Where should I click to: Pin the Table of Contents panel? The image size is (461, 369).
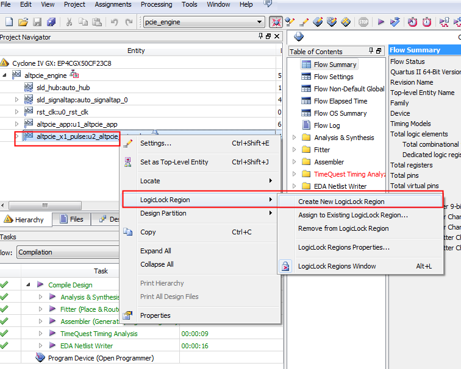371,51
